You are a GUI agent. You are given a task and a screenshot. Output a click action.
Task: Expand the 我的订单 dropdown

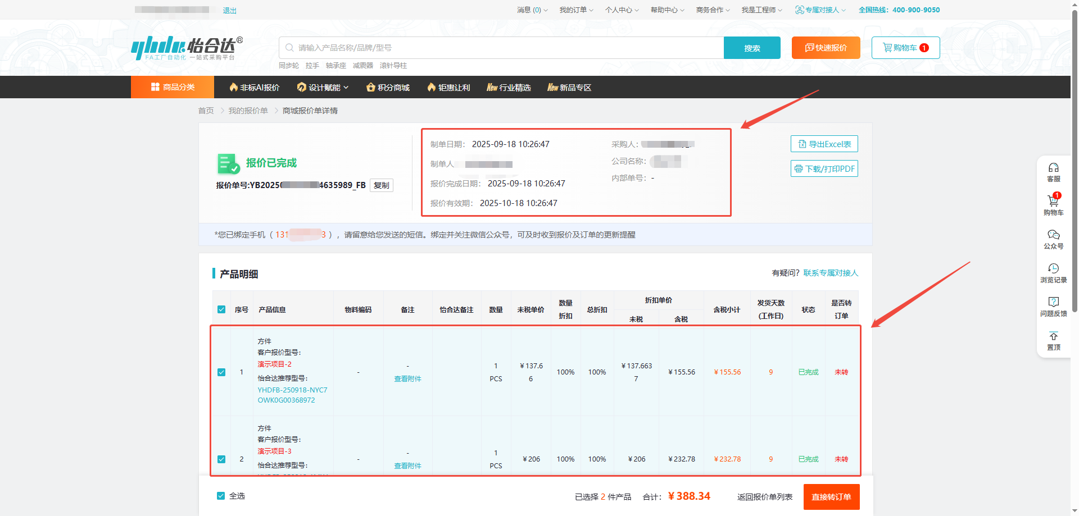coord(575,10)
